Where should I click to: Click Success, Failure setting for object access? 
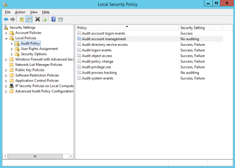click(192, 56)
